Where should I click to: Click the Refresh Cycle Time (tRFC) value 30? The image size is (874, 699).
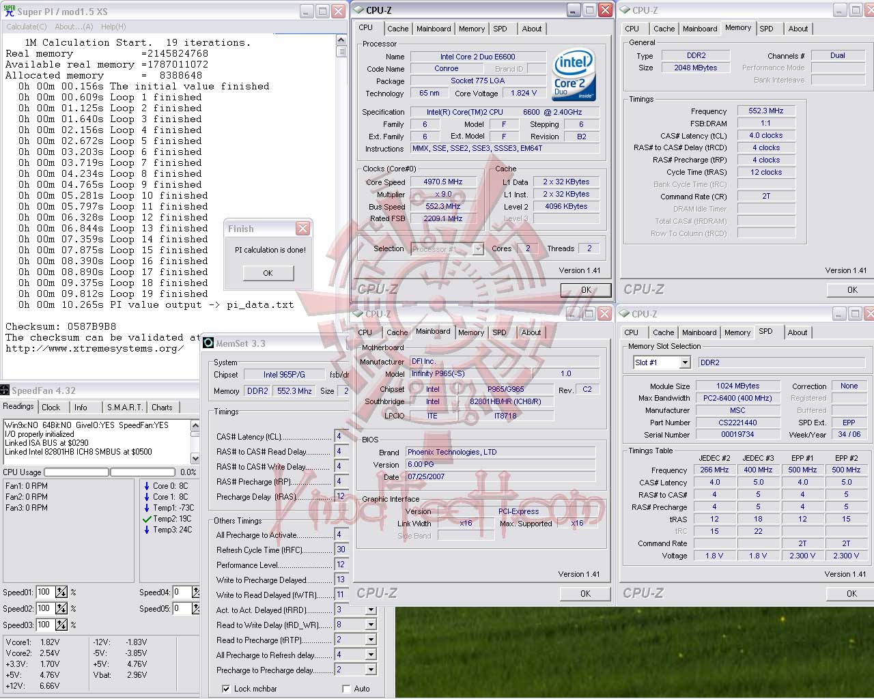[341, 550]
